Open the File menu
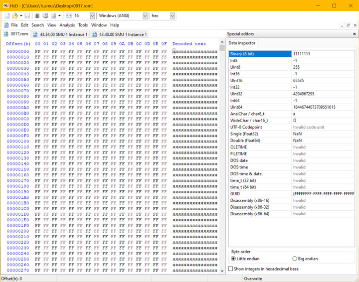359x282 pixels. 14,25
